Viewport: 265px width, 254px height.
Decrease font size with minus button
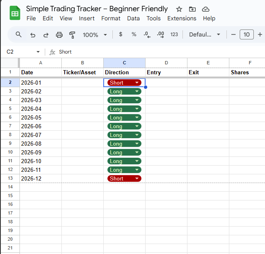point(233,34)
